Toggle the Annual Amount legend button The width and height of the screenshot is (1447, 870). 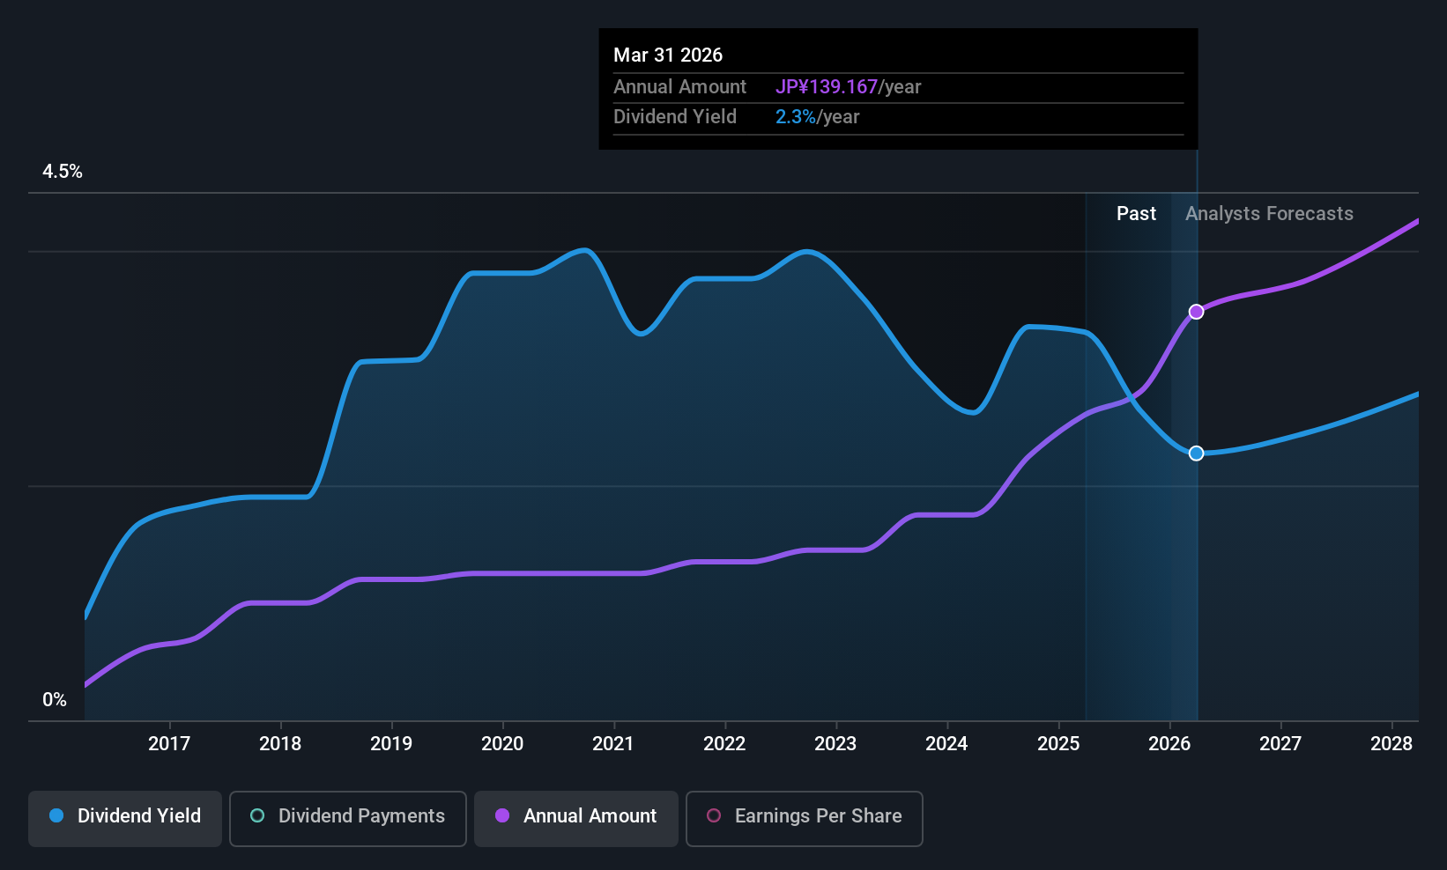tap(576, 819)
